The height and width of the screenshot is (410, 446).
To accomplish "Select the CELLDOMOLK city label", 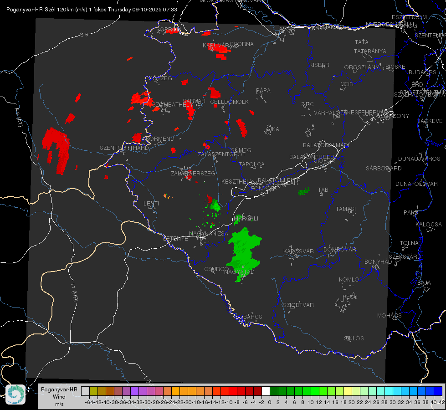I will pos(229,102).
